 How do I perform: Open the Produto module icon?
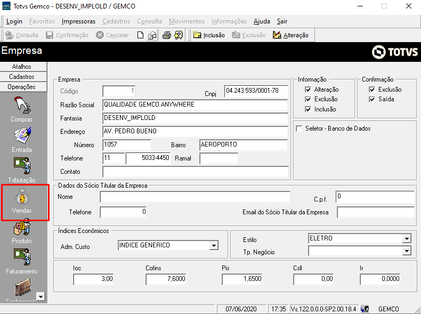(x=22, y=227)
